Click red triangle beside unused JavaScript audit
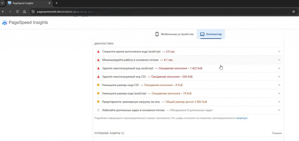 [98, 68]
